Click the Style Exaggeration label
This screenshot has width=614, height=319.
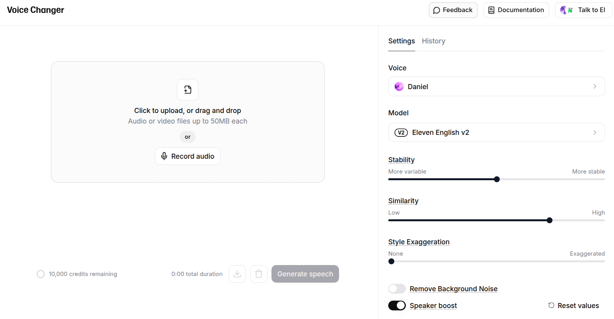(419, 242)
